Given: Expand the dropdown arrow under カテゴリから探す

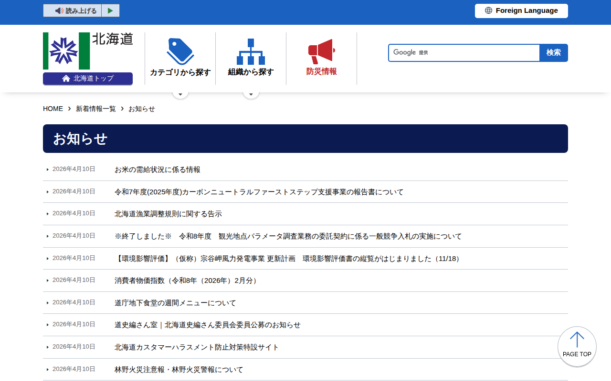Looking at the screenshot, I should point(180,93).
